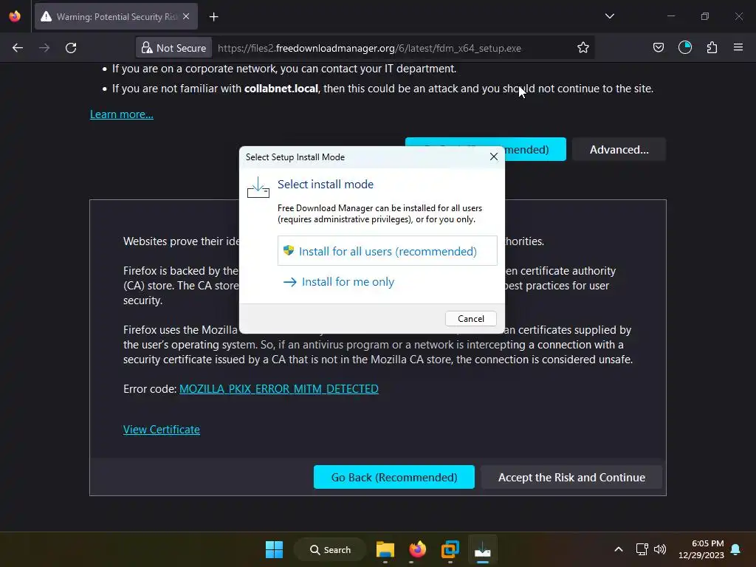Close the Warning: Potential Security Risk tab

point(186,16)
